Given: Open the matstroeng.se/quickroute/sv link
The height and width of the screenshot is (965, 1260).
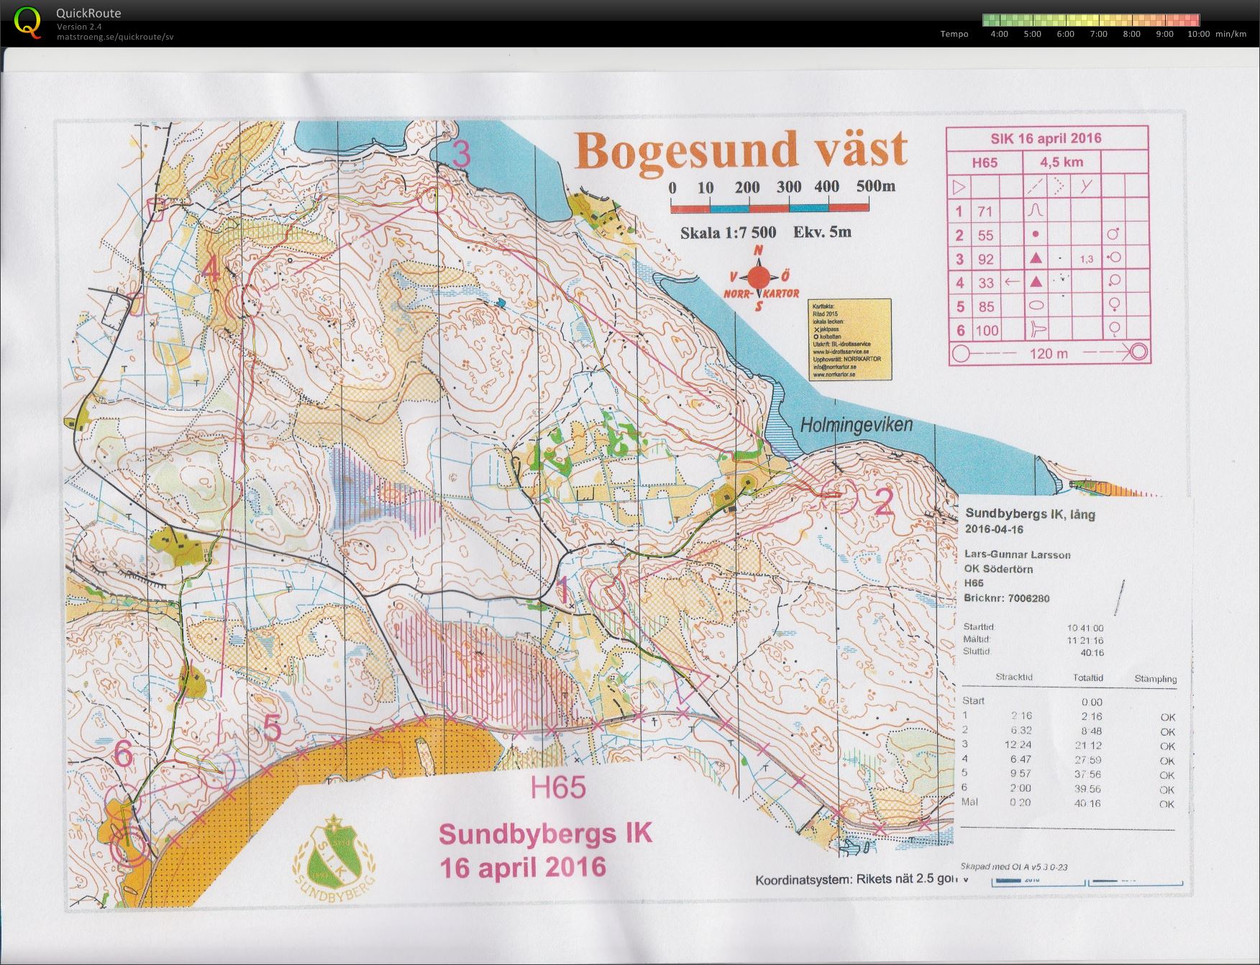Looking at the screenshot, I should (x=115, y=37).
